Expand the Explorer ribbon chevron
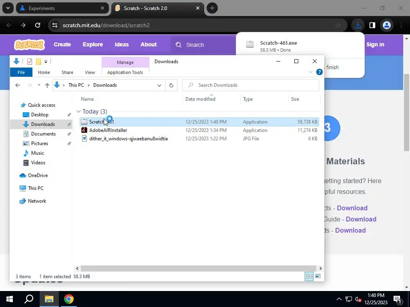The image size is (410, 307). click(x=311, y=72)
